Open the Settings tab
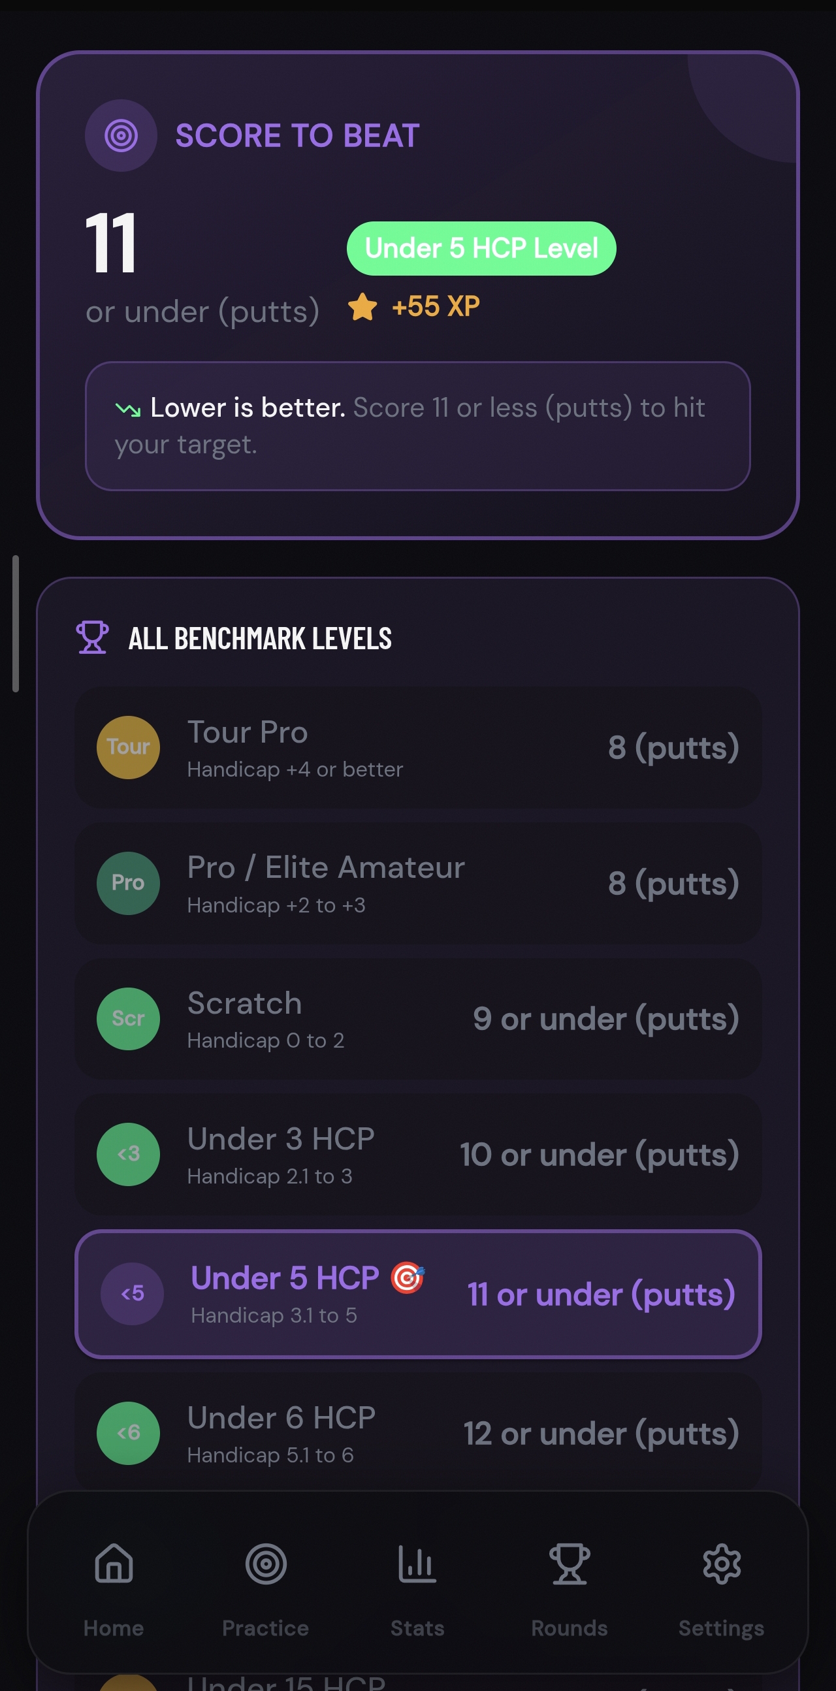 (721, 1588)
